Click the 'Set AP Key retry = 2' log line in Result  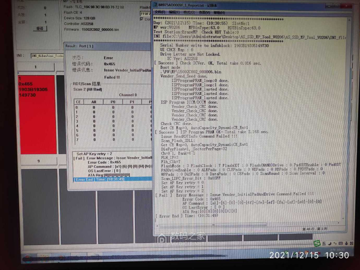click(94, 154)
